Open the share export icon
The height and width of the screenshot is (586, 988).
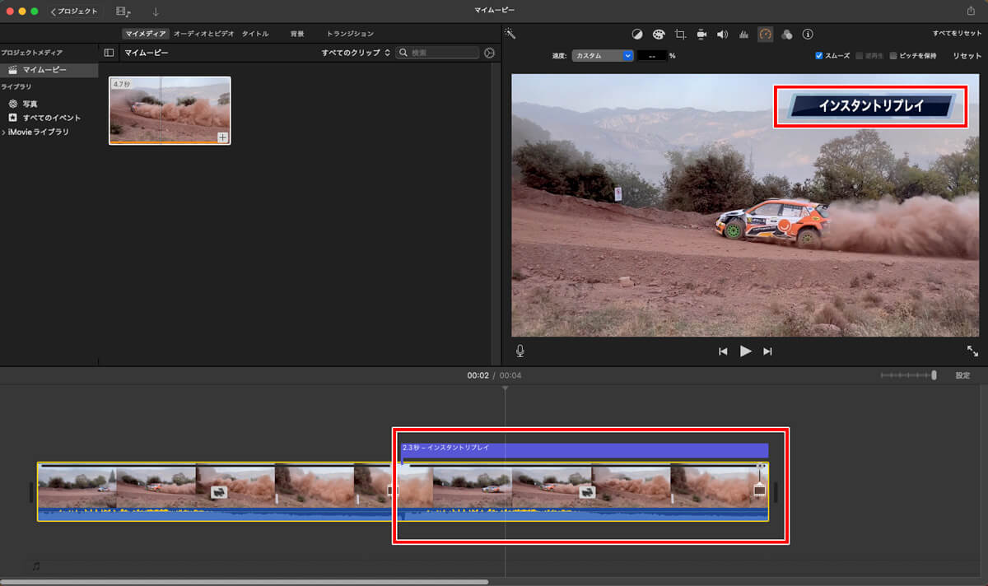[970, 12]
